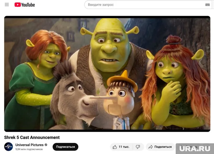
Task: Like the video with thumbs-up icon
Action: 115,147
